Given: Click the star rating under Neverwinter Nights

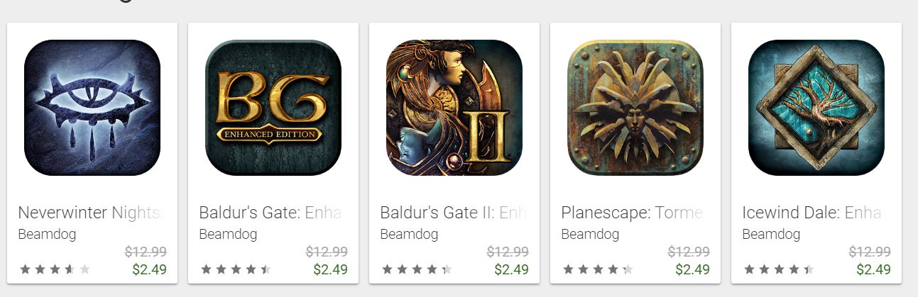Looking at the screenshot, I should (55, 269).
